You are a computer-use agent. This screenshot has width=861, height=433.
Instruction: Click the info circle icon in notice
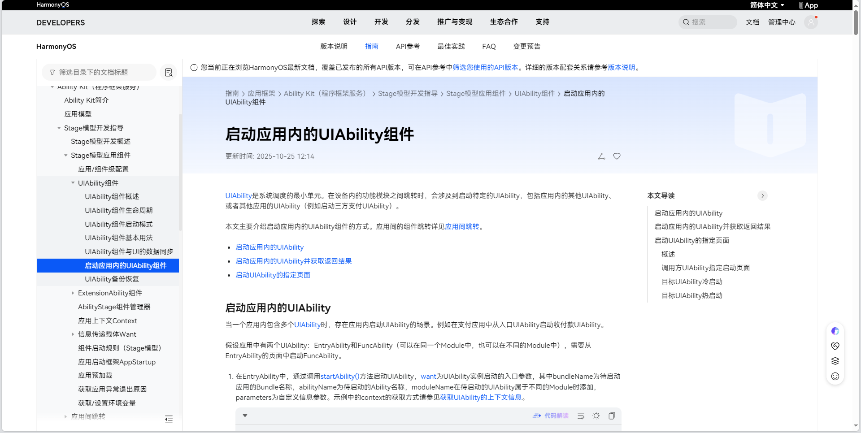[x=194, y=68]
